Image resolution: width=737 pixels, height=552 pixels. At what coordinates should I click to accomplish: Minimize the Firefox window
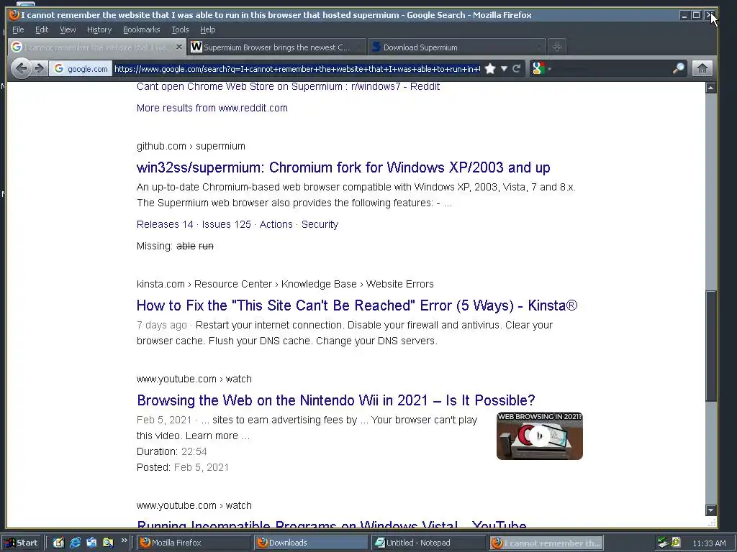click(x=684, y=15)
